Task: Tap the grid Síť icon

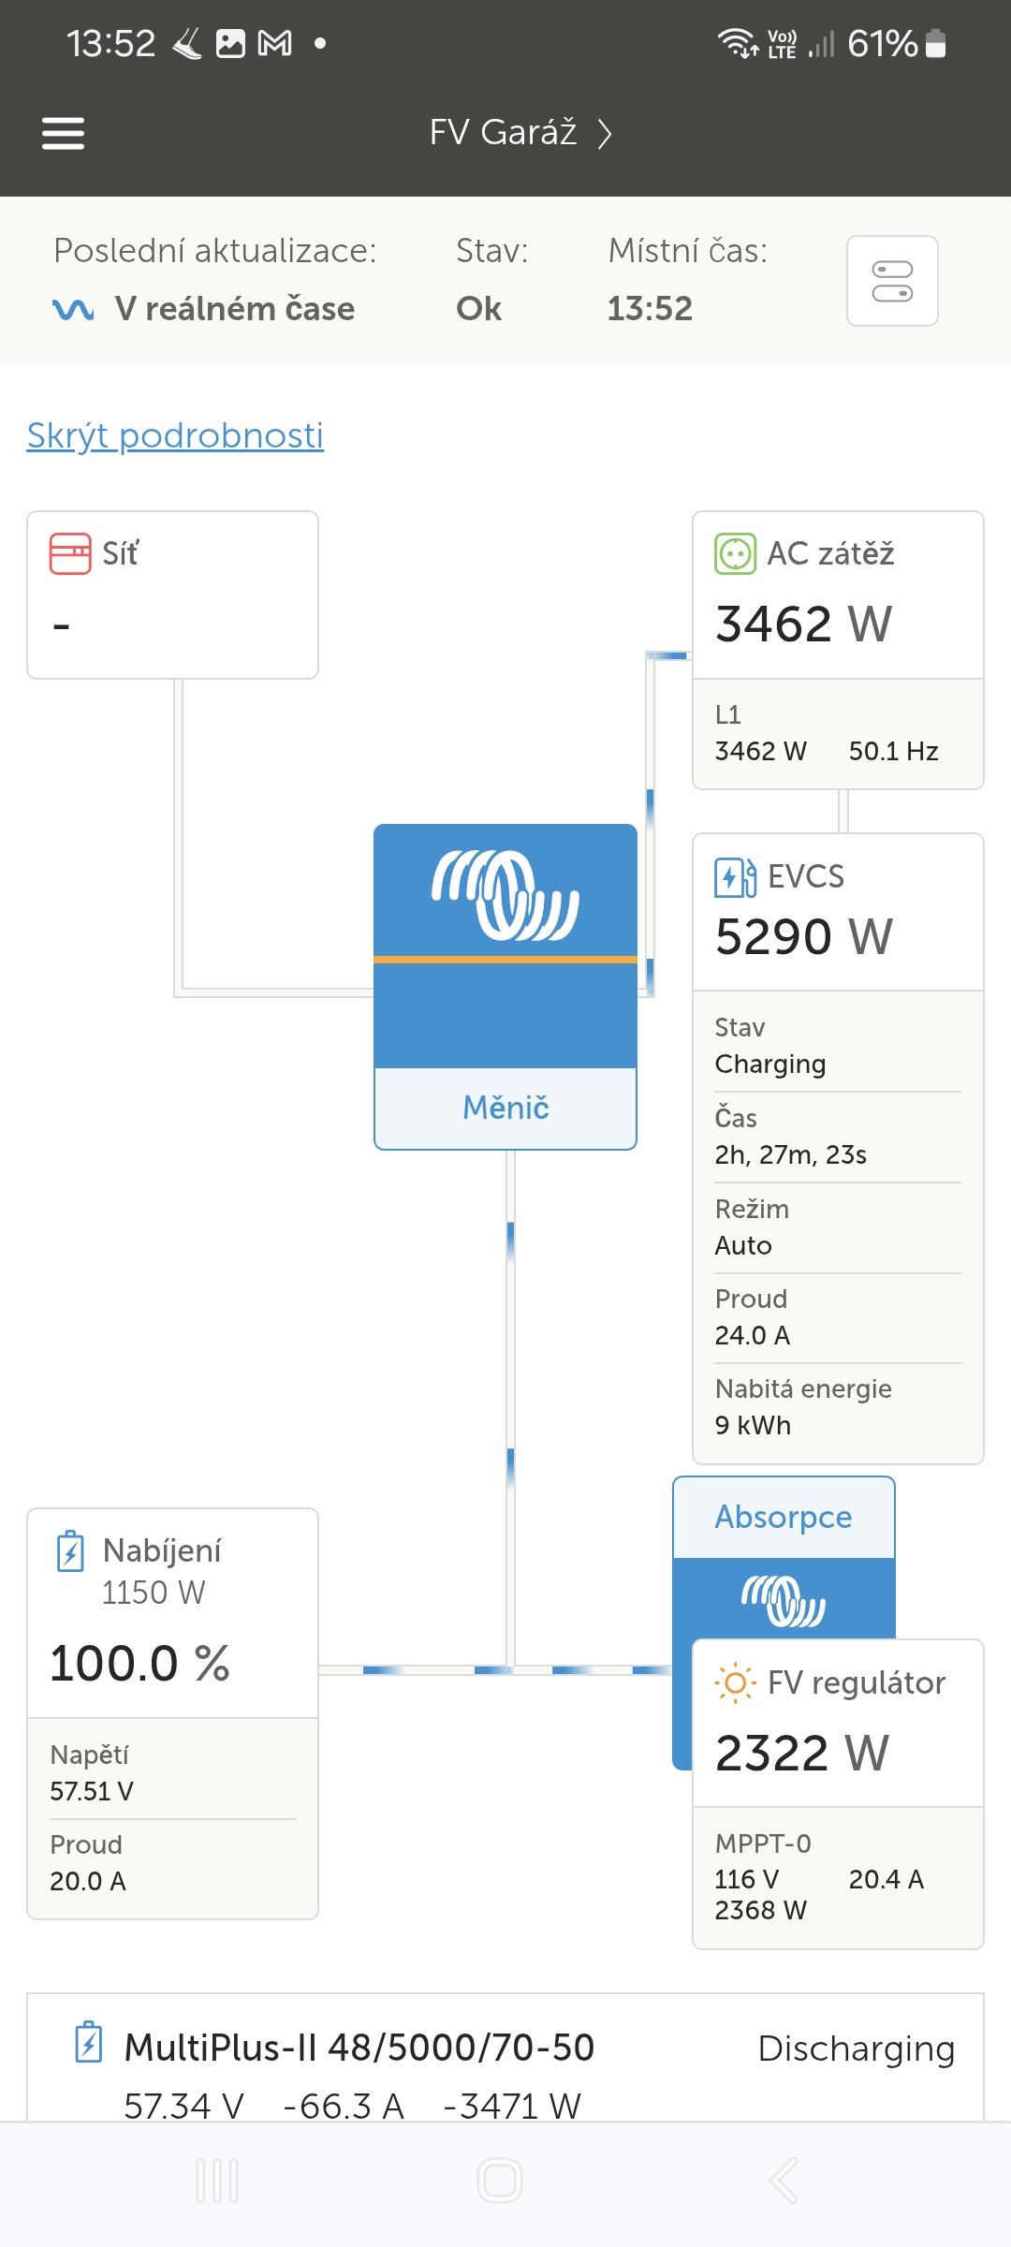Action: (70, 553)
